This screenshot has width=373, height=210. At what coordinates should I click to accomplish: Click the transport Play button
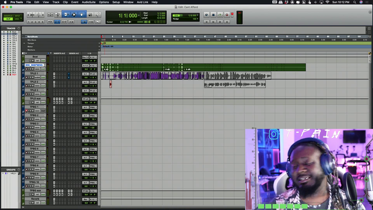(x=220, y=15)
